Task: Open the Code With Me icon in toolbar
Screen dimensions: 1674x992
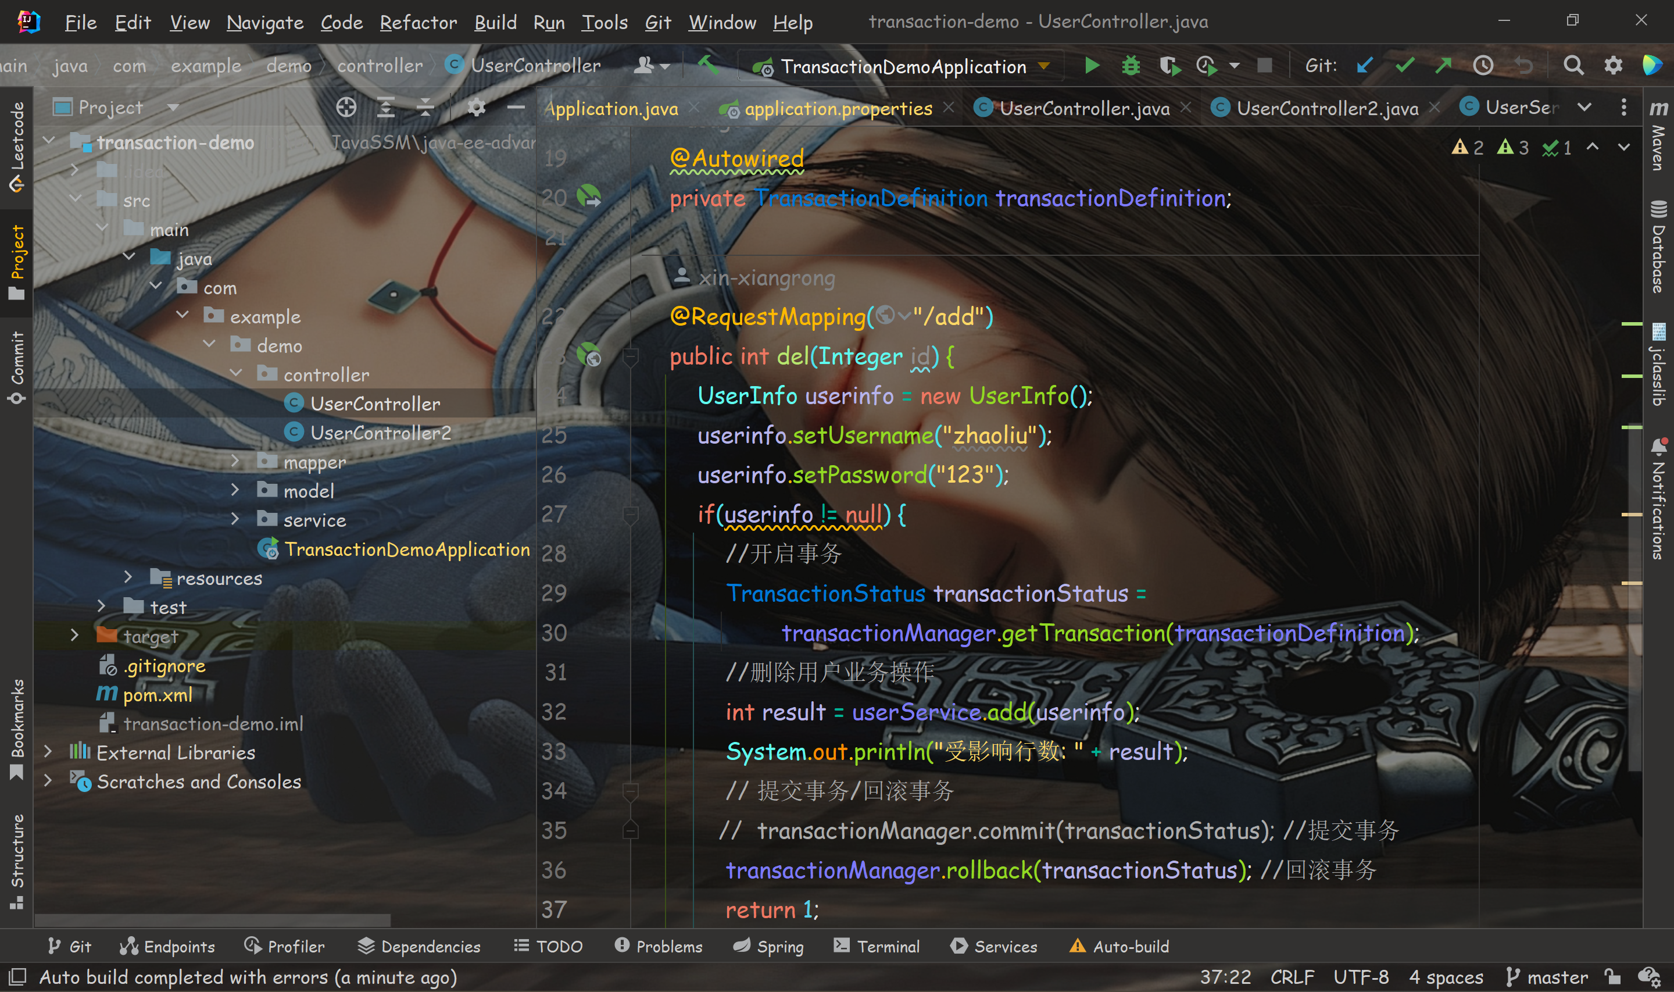Action: coord(650,66)
